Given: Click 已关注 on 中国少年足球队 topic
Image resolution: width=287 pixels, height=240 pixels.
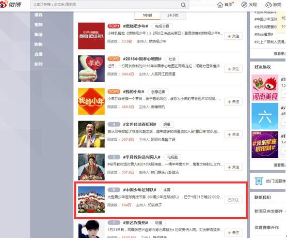Looking at the screenshot, I should coord(233,200).
